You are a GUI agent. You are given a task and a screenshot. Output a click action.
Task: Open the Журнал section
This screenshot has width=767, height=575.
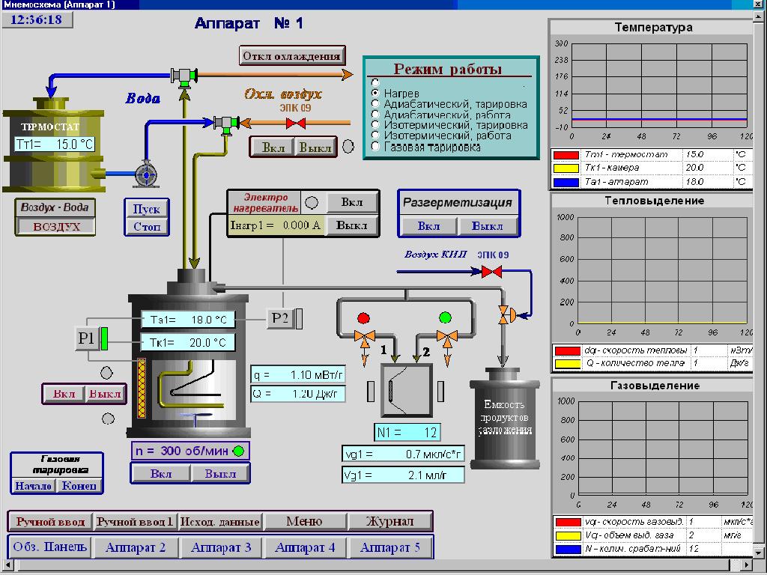389,521
